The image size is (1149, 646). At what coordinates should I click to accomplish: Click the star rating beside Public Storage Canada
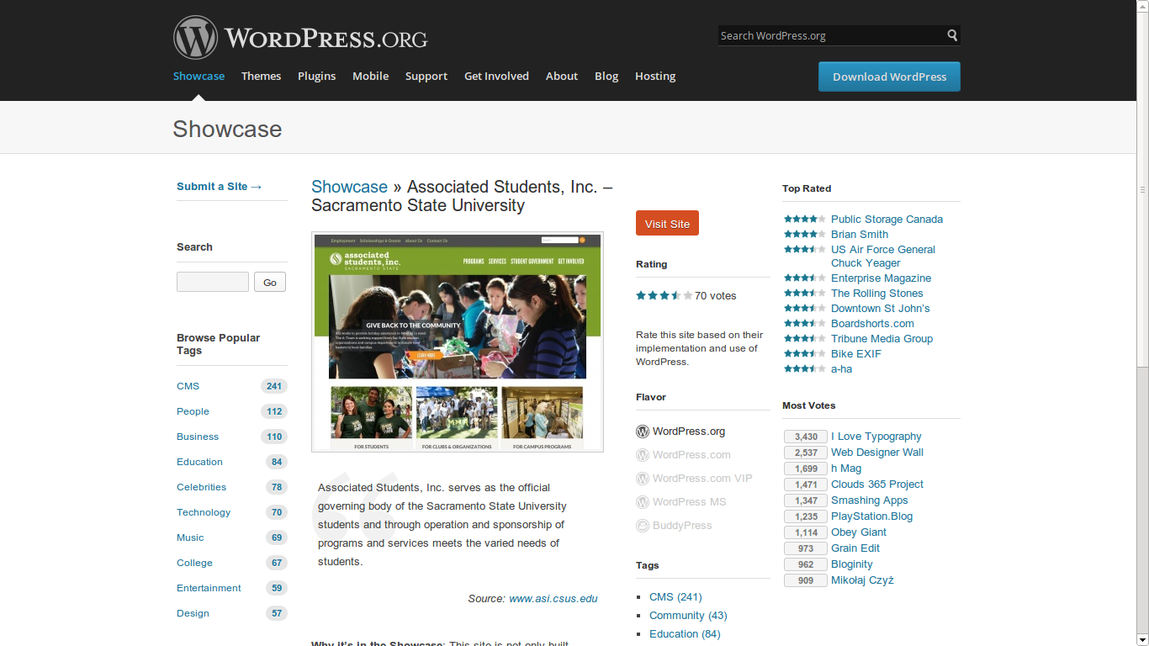click(805, 219)
